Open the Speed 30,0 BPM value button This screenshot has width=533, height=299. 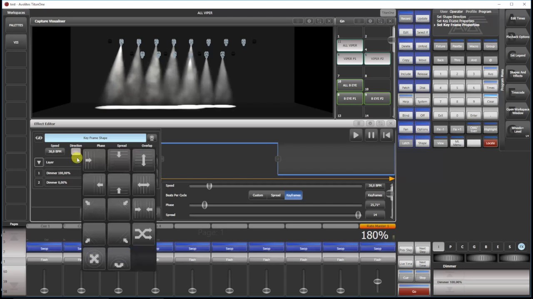click(x=55, y=152)
